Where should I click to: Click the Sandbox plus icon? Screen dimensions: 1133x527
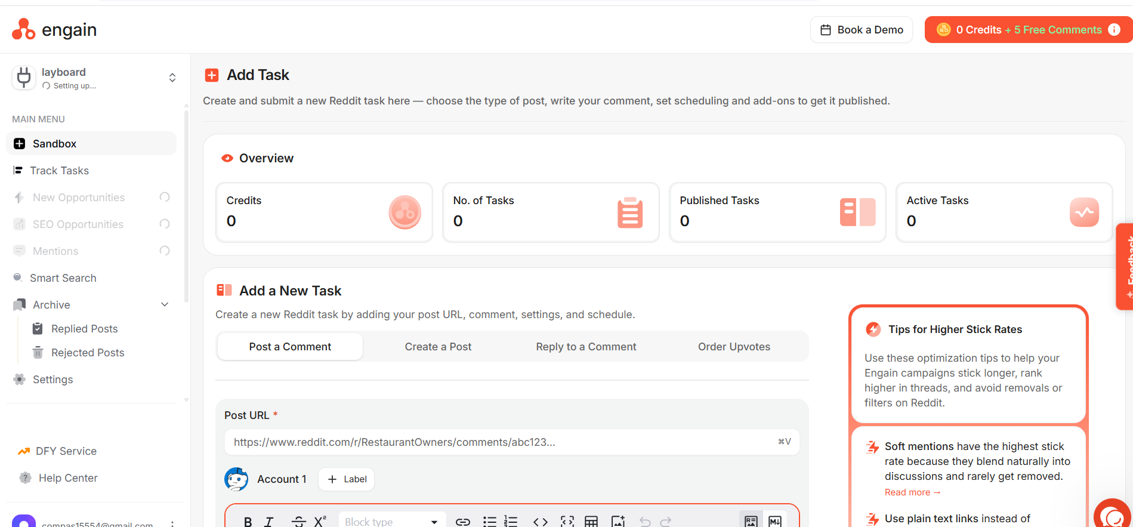[x=19, y=143]
